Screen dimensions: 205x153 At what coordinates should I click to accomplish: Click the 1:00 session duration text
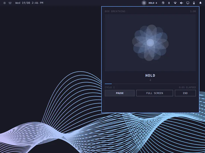[193, 11]
